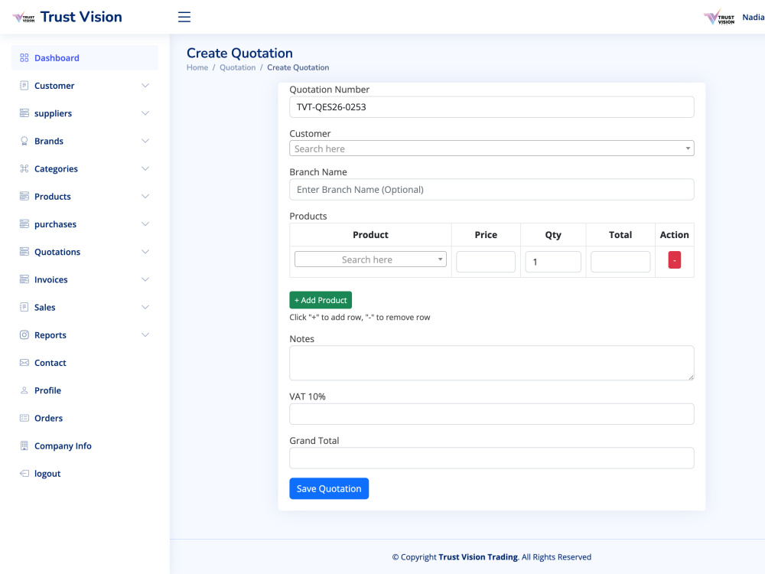Open the Customer search dropdown

tap(492, 148)
